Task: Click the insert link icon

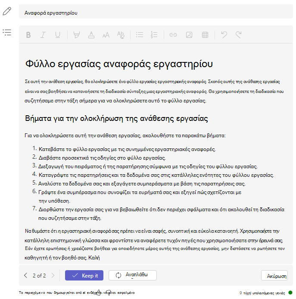Action: point(173,35)
